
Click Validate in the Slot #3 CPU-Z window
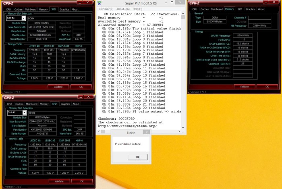pos(58,87)
